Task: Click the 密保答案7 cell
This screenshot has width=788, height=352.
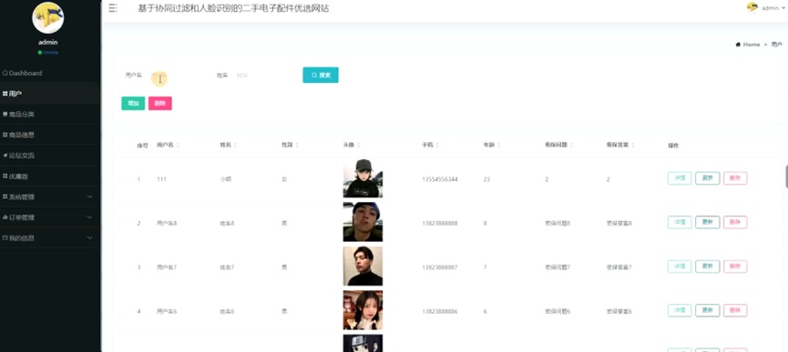Action: point(619,267)
